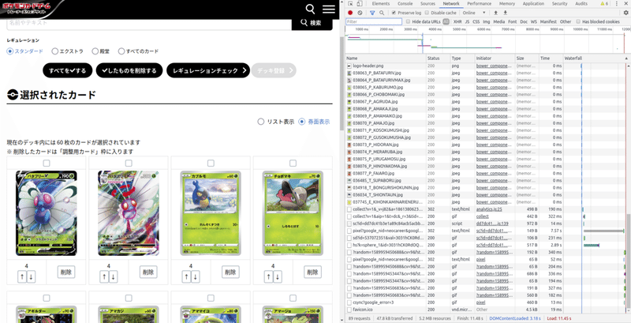
Task: Open analytics.js:25 initiator link
Action: (x=489, y=209)
